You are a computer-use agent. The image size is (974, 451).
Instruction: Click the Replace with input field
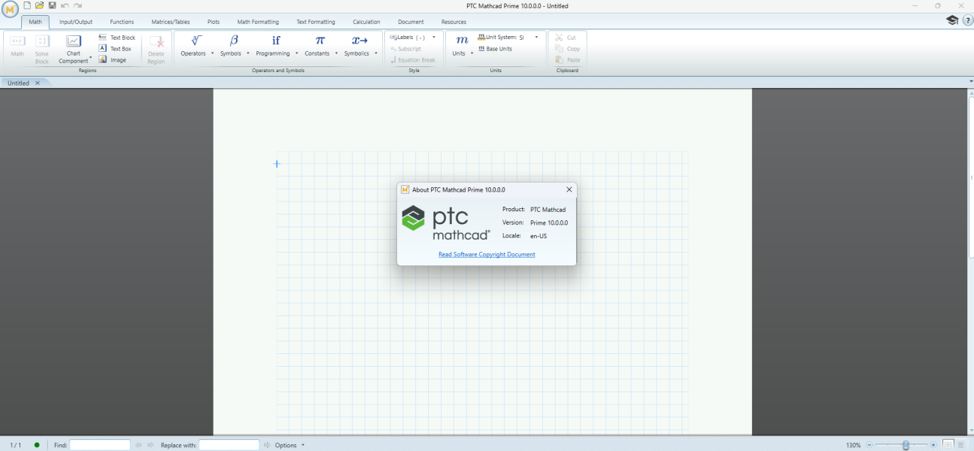pyautogui.click(x=229, y=445)
